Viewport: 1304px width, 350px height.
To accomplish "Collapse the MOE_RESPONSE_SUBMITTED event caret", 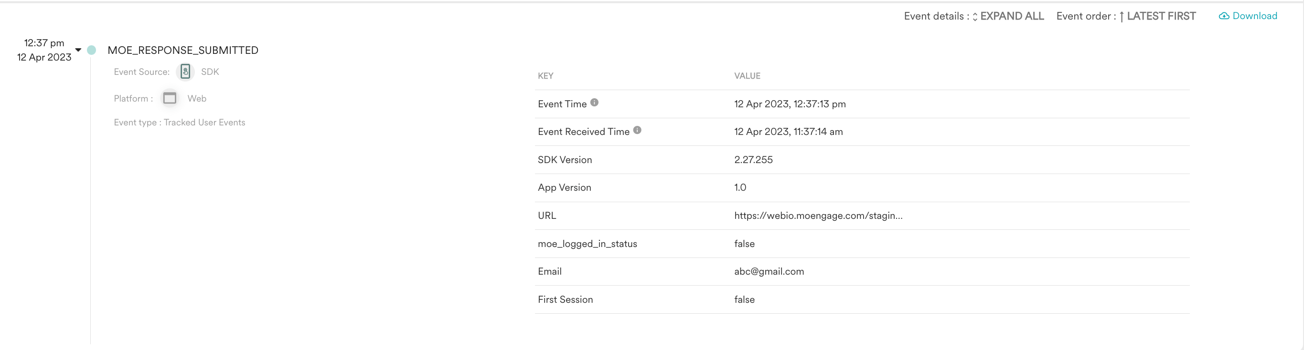I will (x=78, y=50).
